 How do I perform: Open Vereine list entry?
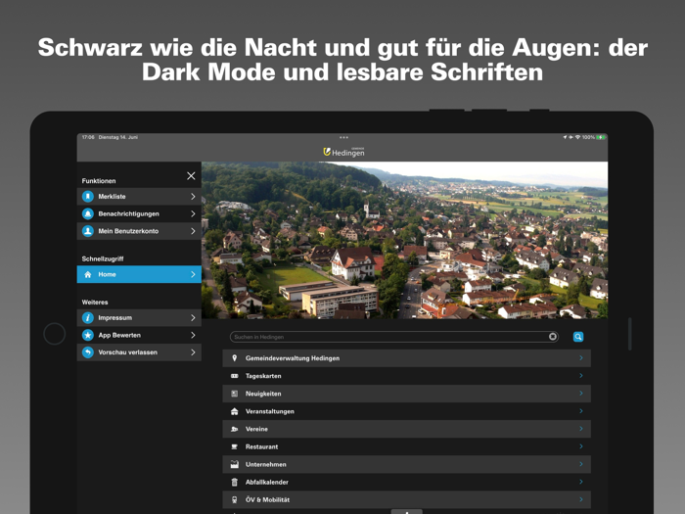(x=407, y=429)
